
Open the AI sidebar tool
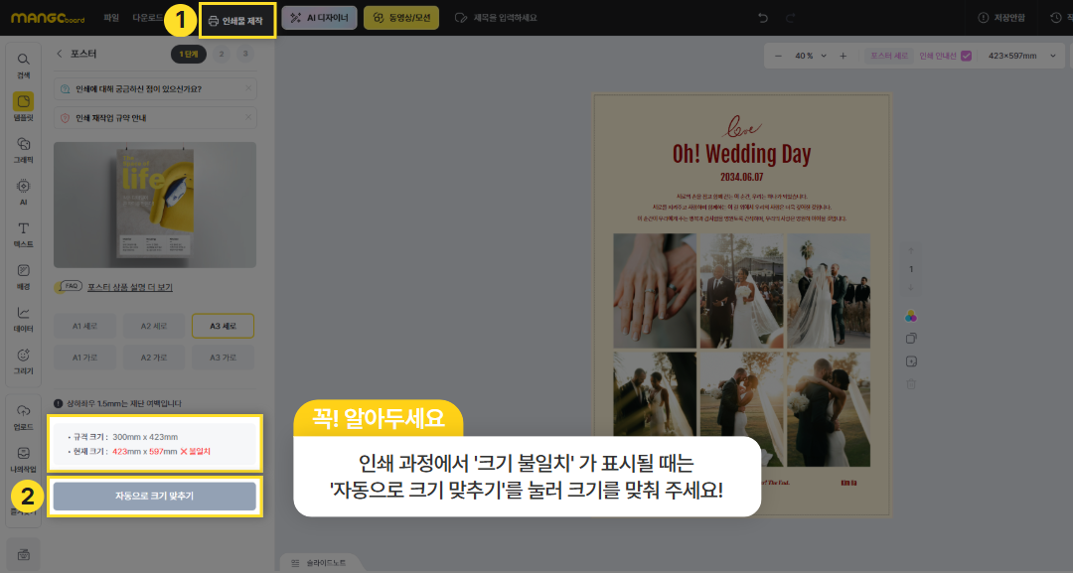(x=23, y=192)
